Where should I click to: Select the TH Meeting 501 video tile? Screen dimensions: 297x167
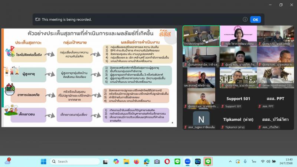click(201, 36)
